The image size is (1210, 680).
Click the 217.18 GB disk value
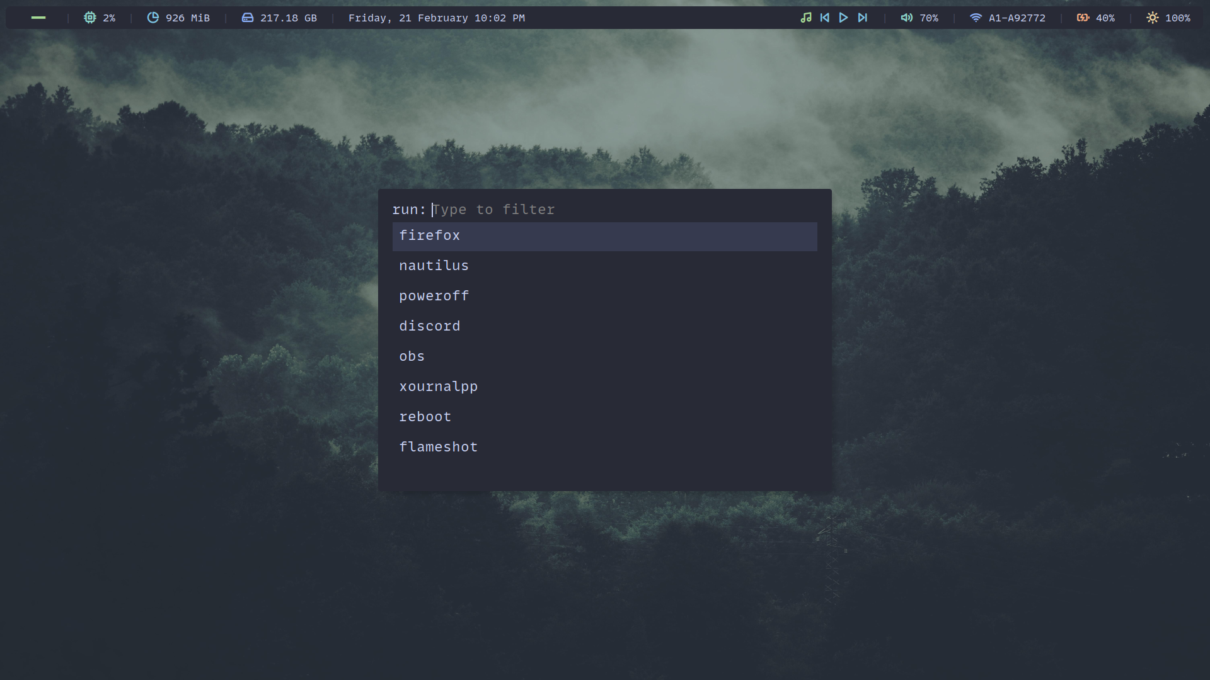(x=289, y=18)
